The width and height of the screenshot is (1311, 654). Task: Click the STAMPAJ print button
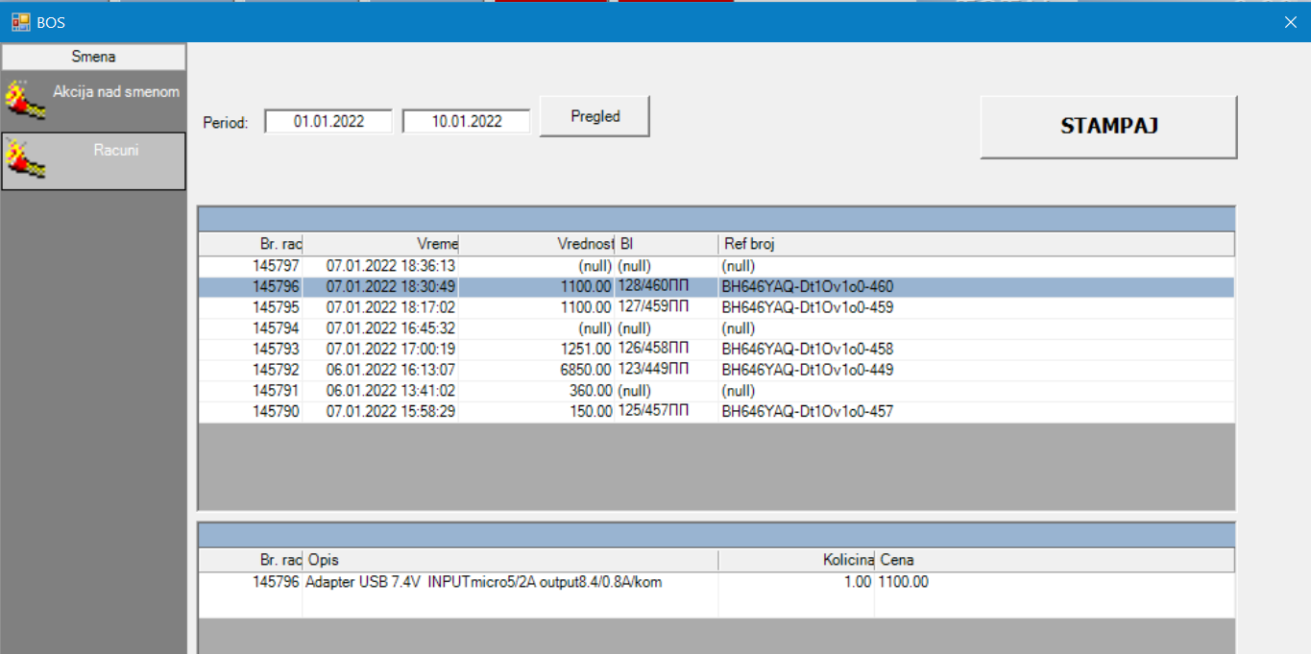[x=1108, y=127]
